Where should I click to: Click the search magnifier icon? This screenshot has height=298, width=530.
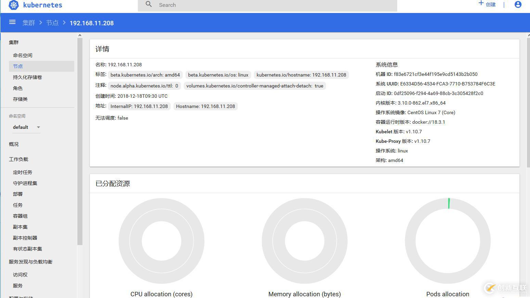148,4
